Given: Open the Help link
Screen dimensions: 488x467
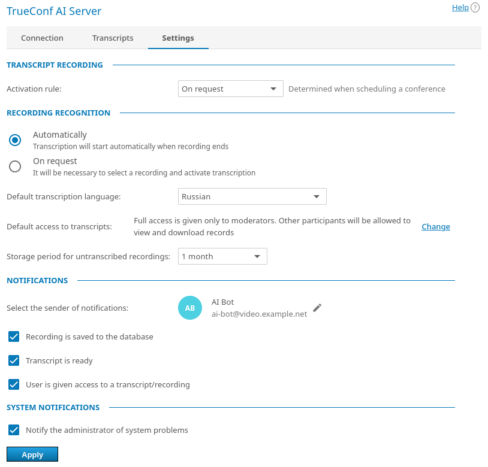Looking at the screenshot, I should click(x=460, y=8).
